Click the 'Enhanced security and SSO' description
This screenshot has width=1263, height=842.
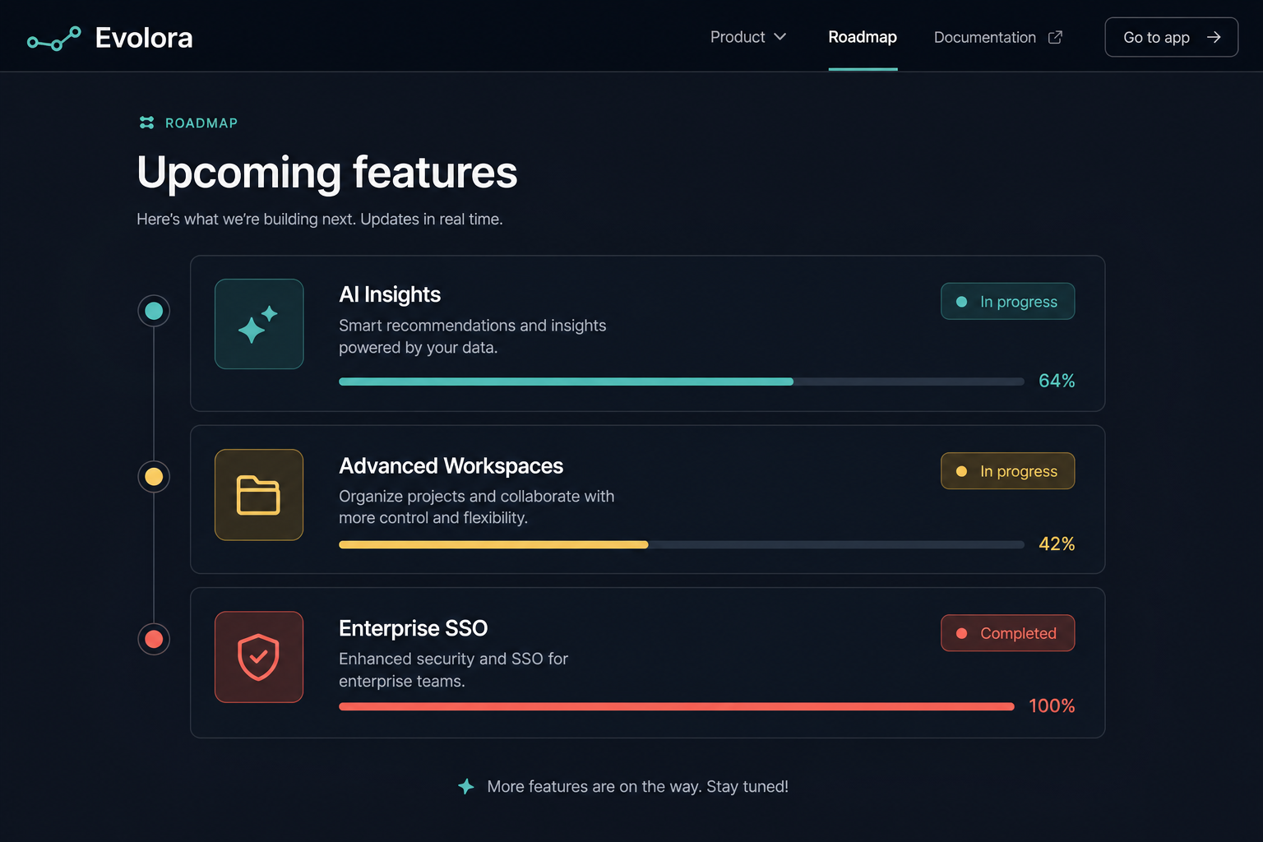click(x=454, y=669)
